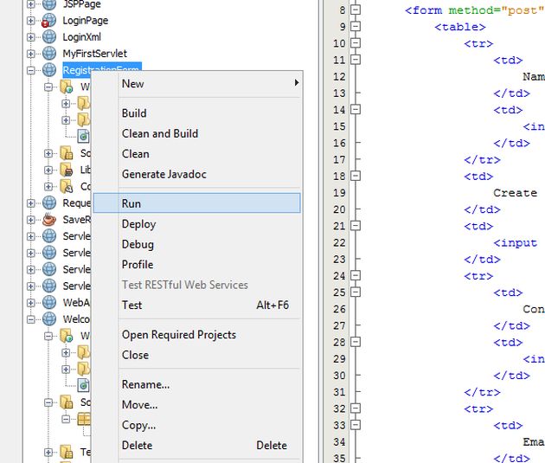The width and height of the screenshot is (545, 463).
Task: Click the Co configuration folder icon
Action: 67,186
